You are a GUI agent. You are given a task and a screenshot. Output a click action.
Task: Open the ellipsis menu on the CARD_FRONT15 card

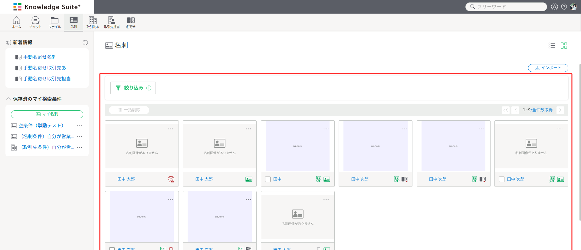248,200
